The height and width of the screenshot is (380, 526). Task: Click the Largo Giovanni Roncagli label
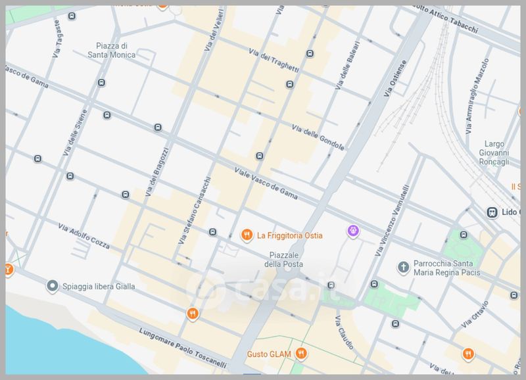pos(494,153)
